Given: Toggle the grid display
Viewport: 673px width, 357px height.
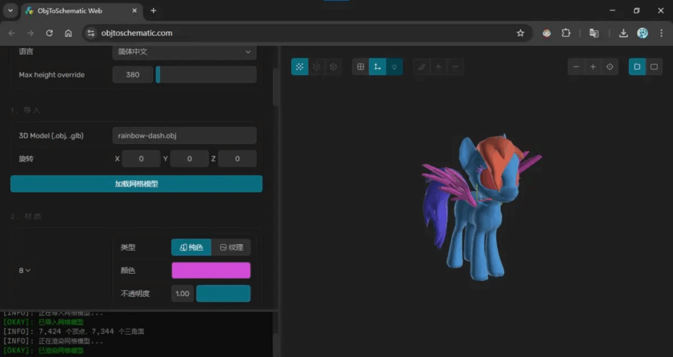Looking at the screenshot, I should 361,67.
